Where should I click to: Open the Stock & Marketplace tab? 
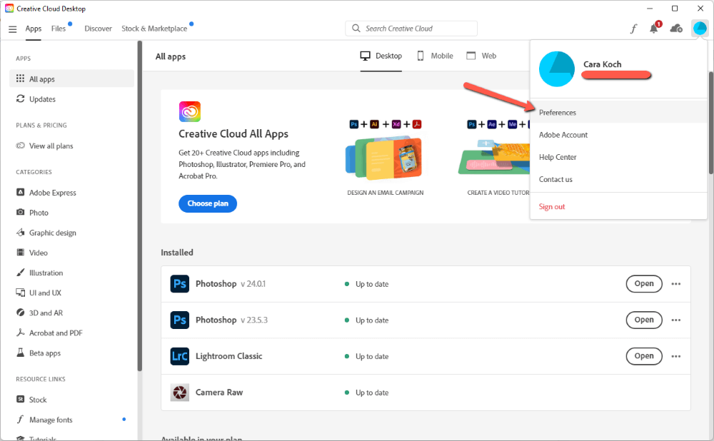[x=154, y=29]
